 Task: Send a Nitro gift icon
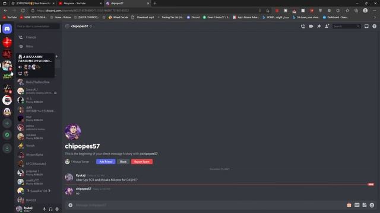click(349, 205)
